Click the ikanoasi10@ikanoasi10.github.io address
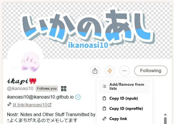174x124 pixels. 40,97
